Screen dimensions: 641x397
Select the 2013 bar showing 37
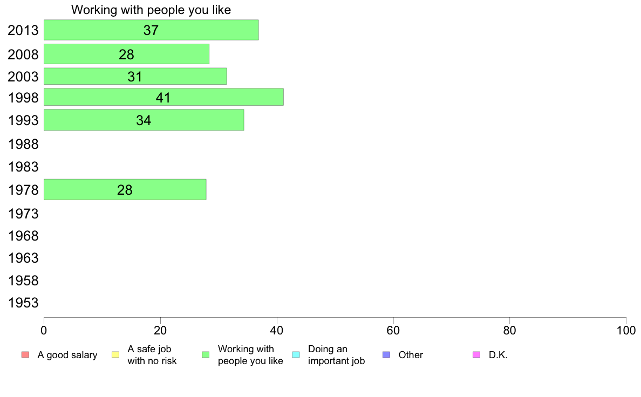[151, 30]
